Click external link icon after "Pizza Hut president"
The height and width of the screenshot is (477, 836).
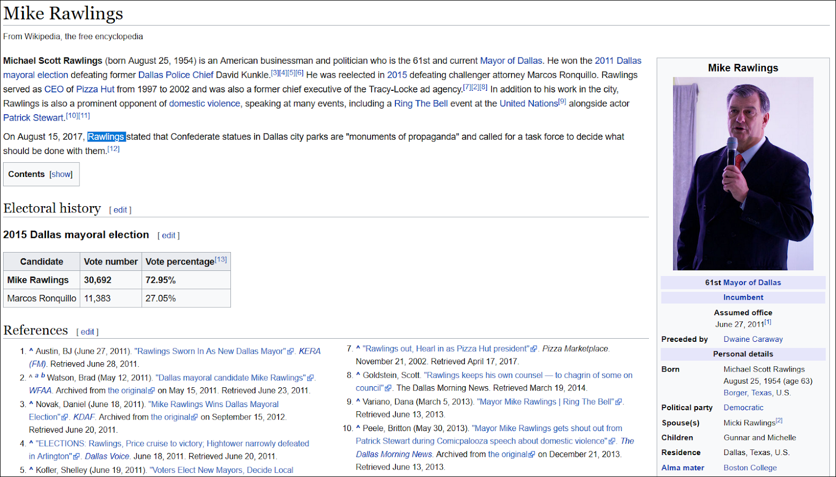[x=534, y=349]
